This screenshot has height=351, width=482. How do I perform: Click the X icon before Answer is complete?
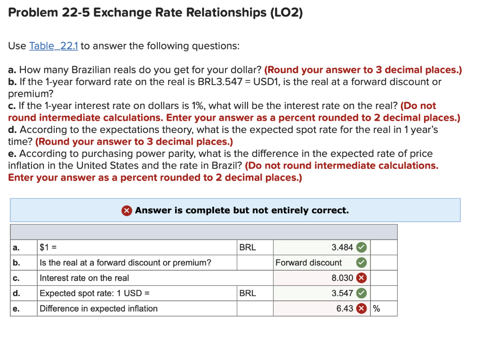(126, 210)
